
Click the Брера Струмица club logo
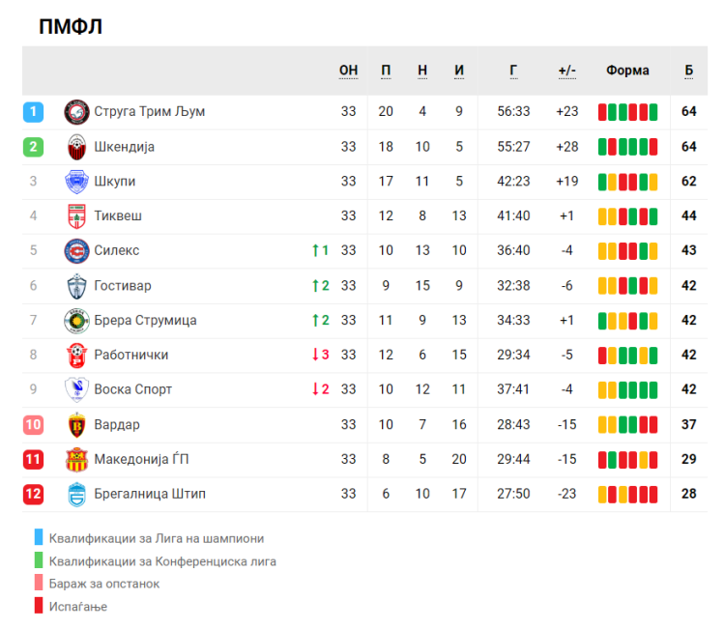pos(76,321)
